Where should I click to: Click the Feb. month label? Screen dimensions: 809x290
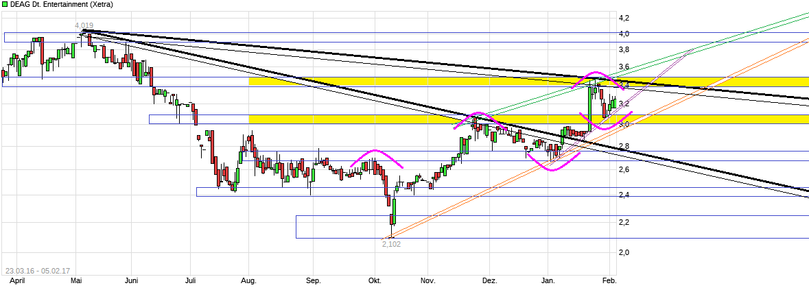coord(609,281)
